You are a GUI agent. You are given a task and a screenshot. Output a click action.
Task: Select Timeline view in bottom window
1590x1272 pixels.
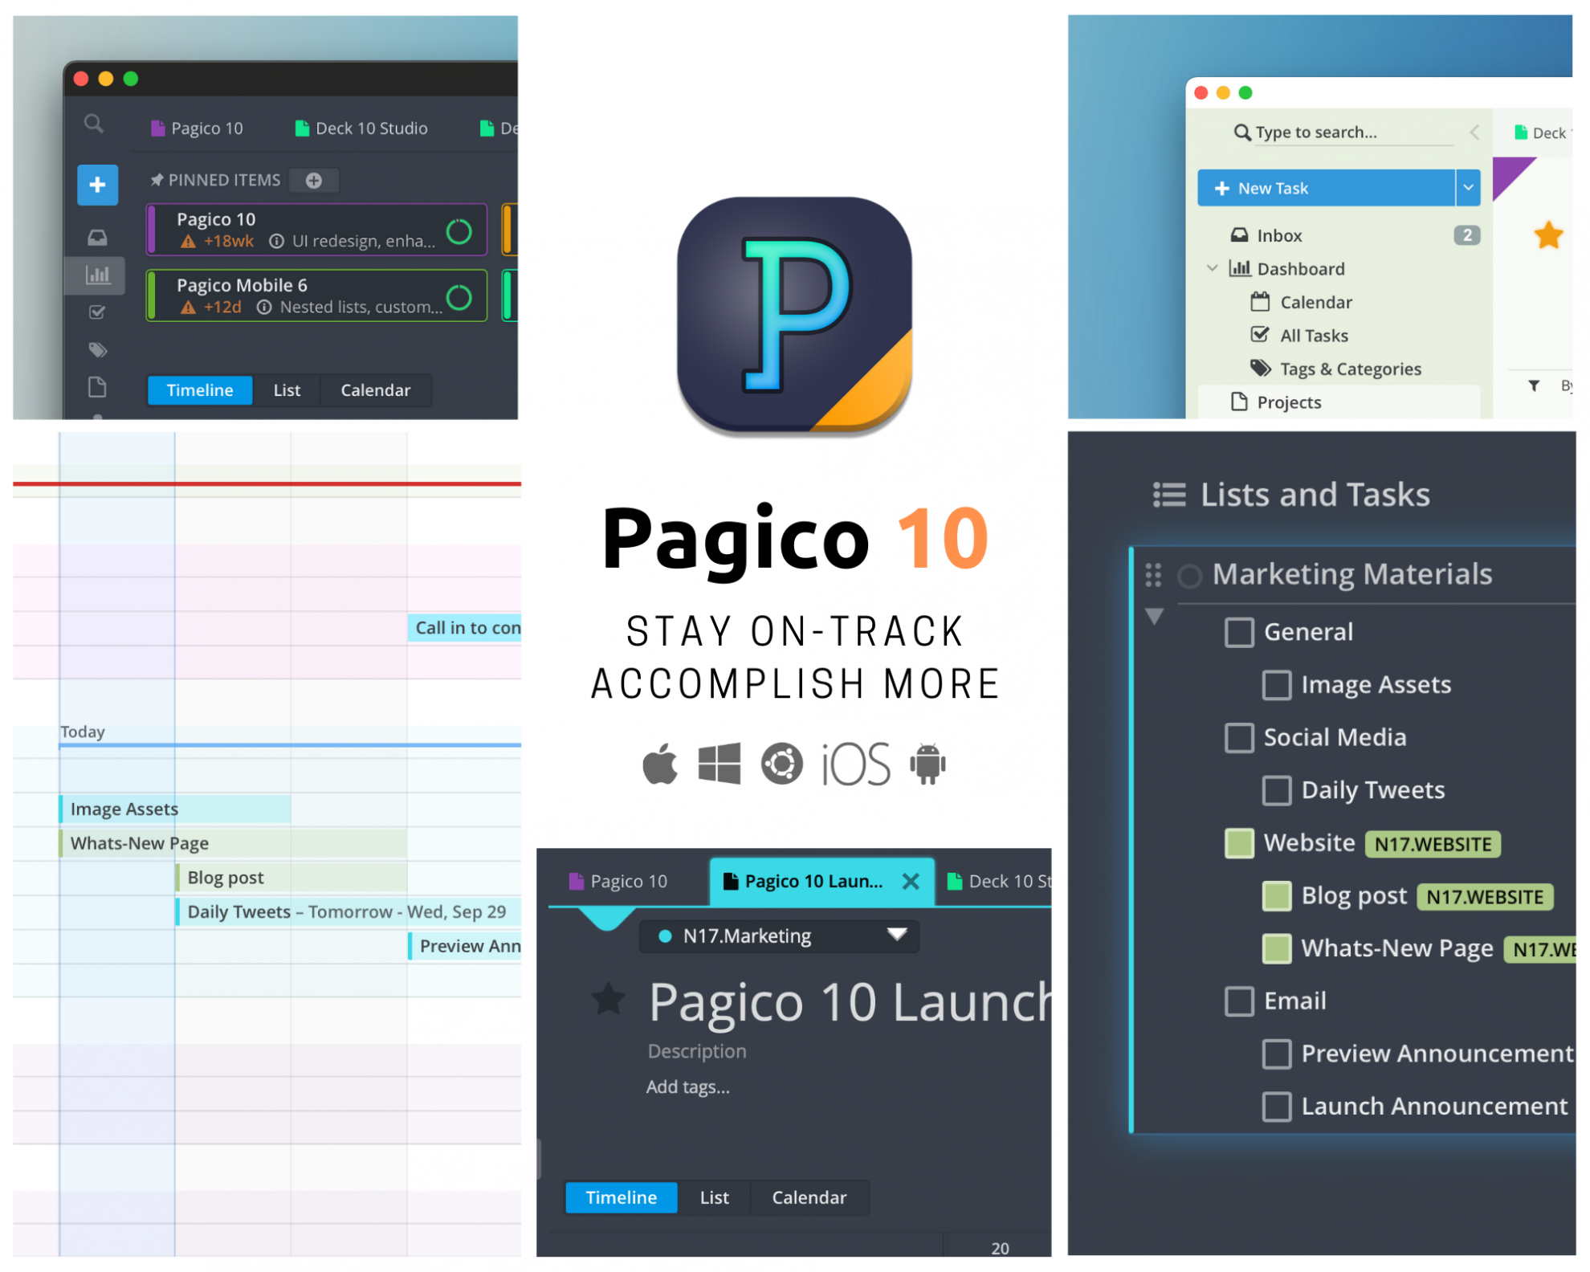pyautogui.click(x=622, y=1197)
